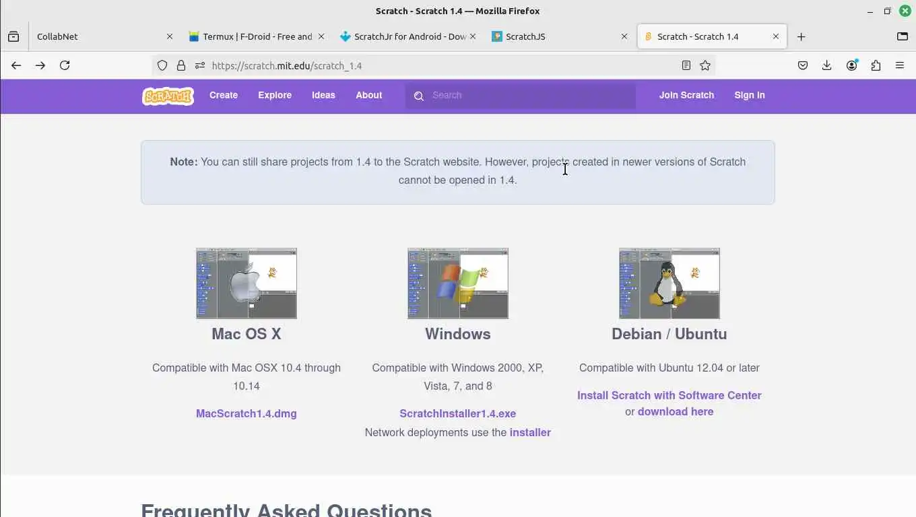The height and width of the screenshot is (517, 916).
Task: Click the Debian / Ubuntu heading
Action: click(669, 334)
